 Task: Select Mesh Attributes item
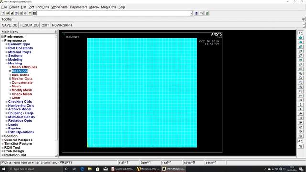click(x=24, y=67)
